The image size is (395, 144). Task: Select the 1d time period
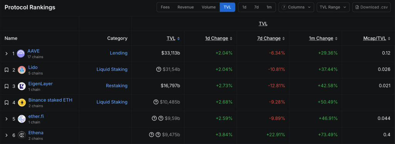(x=244, y=7)
